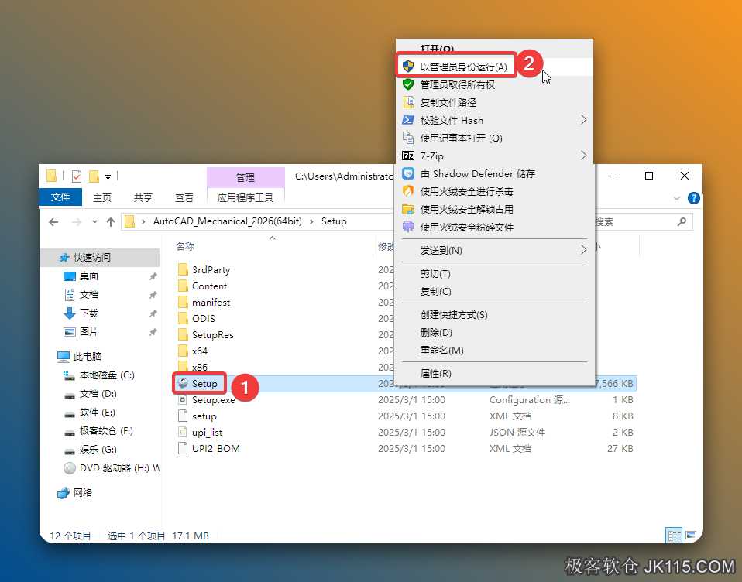Open the 发送到(N) submenu

(x=494, y=250)
